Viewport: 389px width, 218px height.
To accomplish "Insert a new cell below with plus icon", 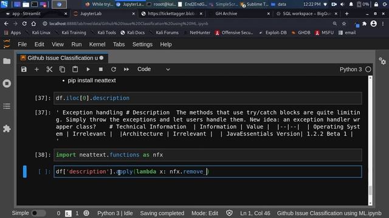I will (x=36, y=70).
